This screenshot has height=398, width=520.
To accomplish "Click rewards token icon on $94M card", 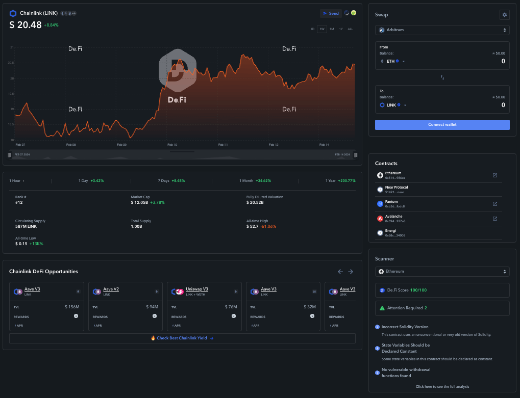I will click(155, 316).
